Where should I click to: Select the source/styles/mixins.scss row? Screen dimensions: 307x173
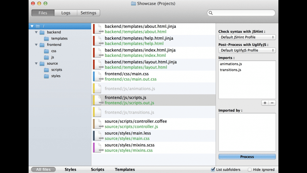(x=153, y=148)
